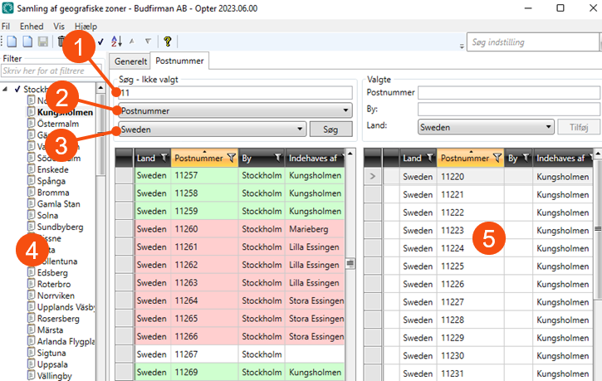Viewport: 602px width, 381px height.
Task: Click the save floppy disk icon
Action: click(x=43, y=42)
